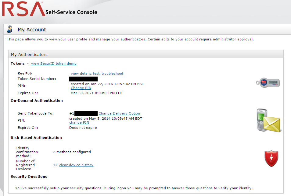Open the view SecurID token demo link
This screenshot has height=196, width=291.
click(x=54, y=64)
